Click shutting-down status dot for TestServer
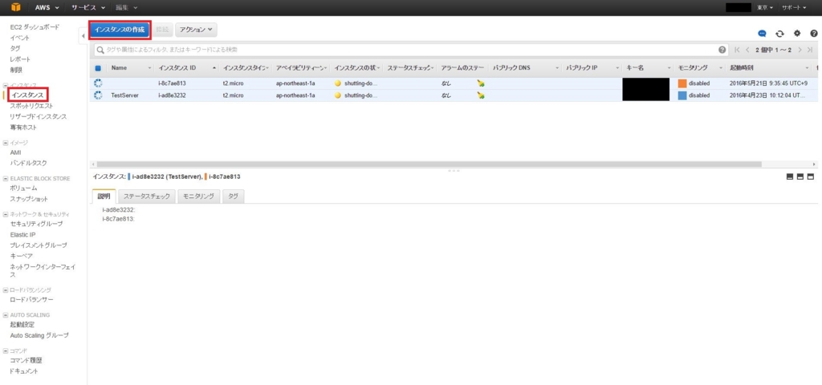Screen dimensions: 822x385 [338, 95]
